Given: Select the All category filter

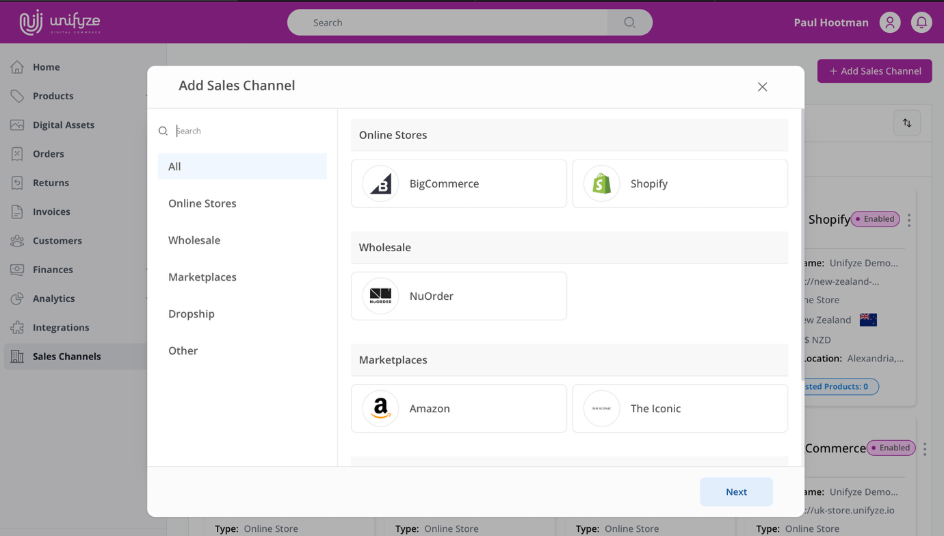Looking at the screenshot, I should click(x=242, y=166).
